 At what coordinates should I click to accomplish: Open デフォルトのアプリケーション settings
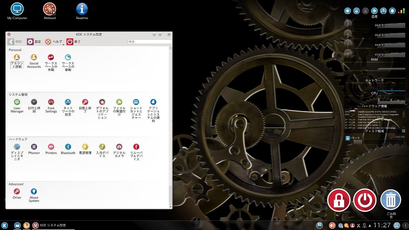(x=102, y=109)
